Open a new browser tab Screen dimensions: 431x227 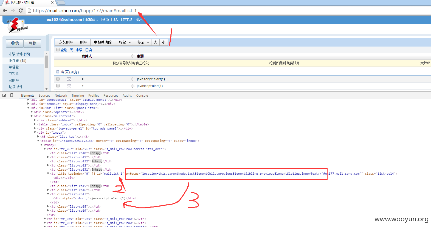(61, 2)
